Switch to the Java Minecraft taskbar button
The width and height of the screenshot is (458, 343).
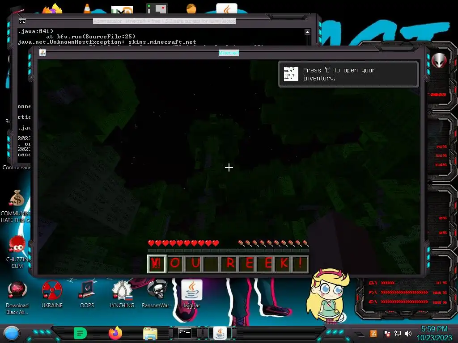tap(220, 333)
